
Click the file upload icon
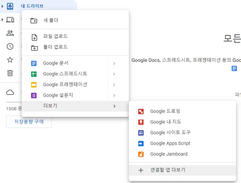point(34,37)
